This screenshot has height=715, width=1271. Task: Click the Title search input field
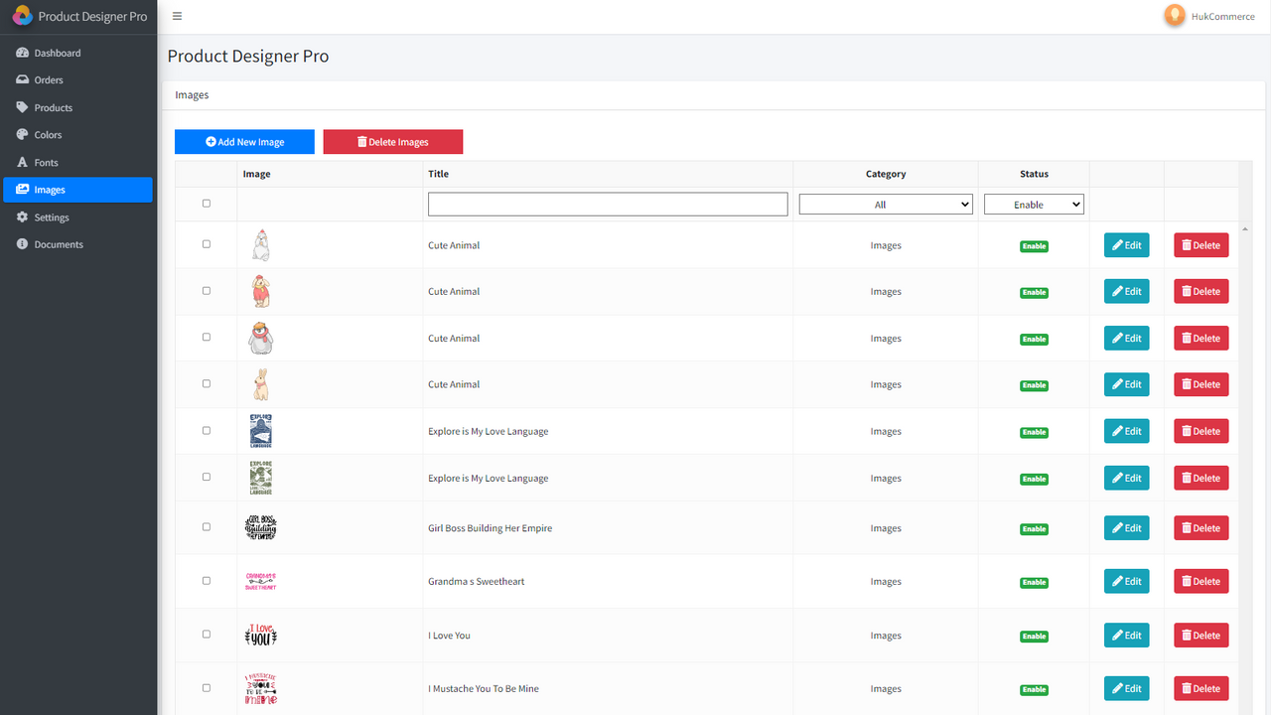pos(607,204)
